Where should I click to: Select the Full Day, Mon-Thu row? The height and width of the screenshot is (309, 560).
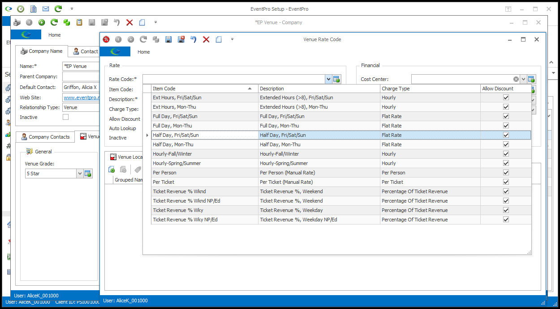pos(341,126)
